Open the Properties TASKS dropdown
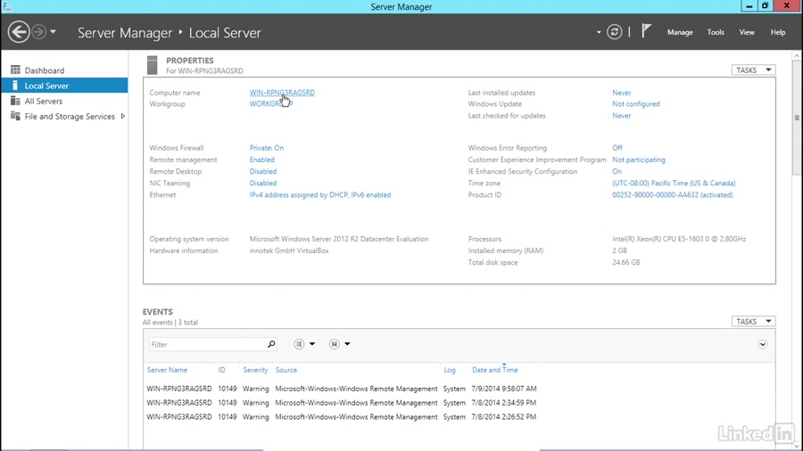The width and height of the screenshot is (803, 451). pyautogui.click(x=753, y=70)
